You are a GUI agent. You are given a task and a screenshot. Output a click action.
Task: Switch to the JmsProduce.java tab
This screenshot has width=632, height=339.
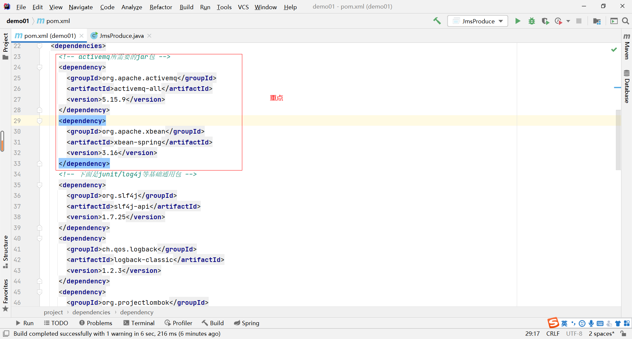(121, 36)
